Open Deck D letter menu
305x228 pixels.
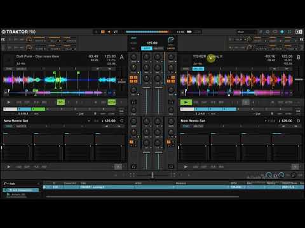pos(299,121)
